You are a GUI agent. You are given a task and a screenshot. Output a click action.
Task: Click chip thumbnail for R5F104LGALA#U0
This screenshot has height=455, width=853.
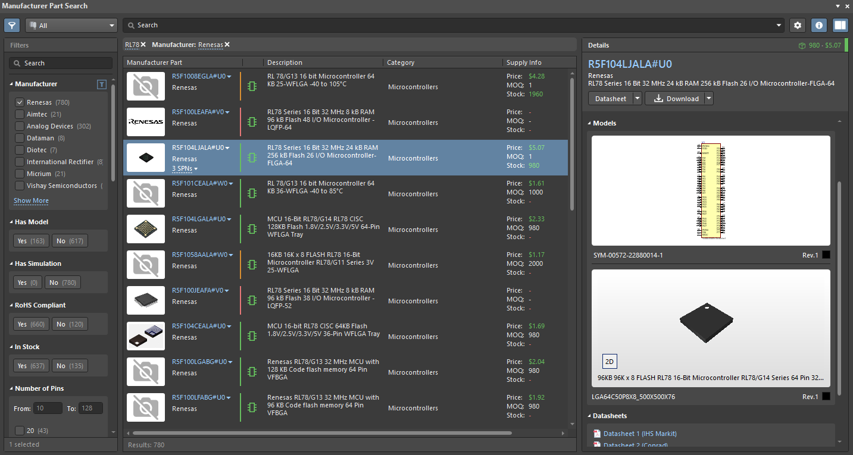146,229
